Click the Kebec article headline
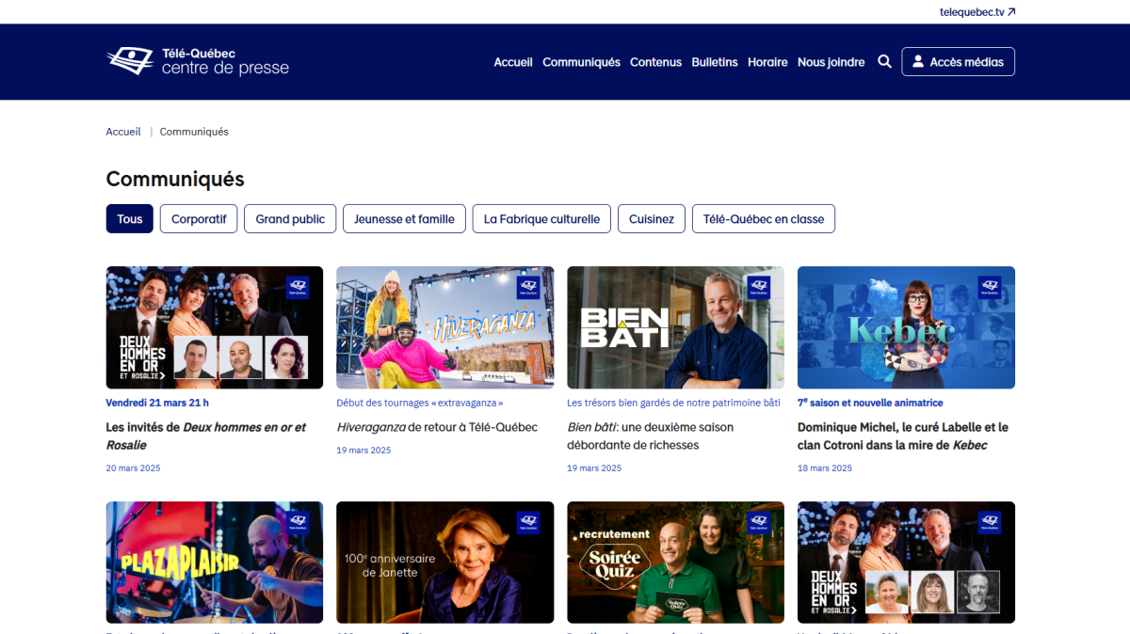Viewport: 1130px width, 634px height. point(902,436)
